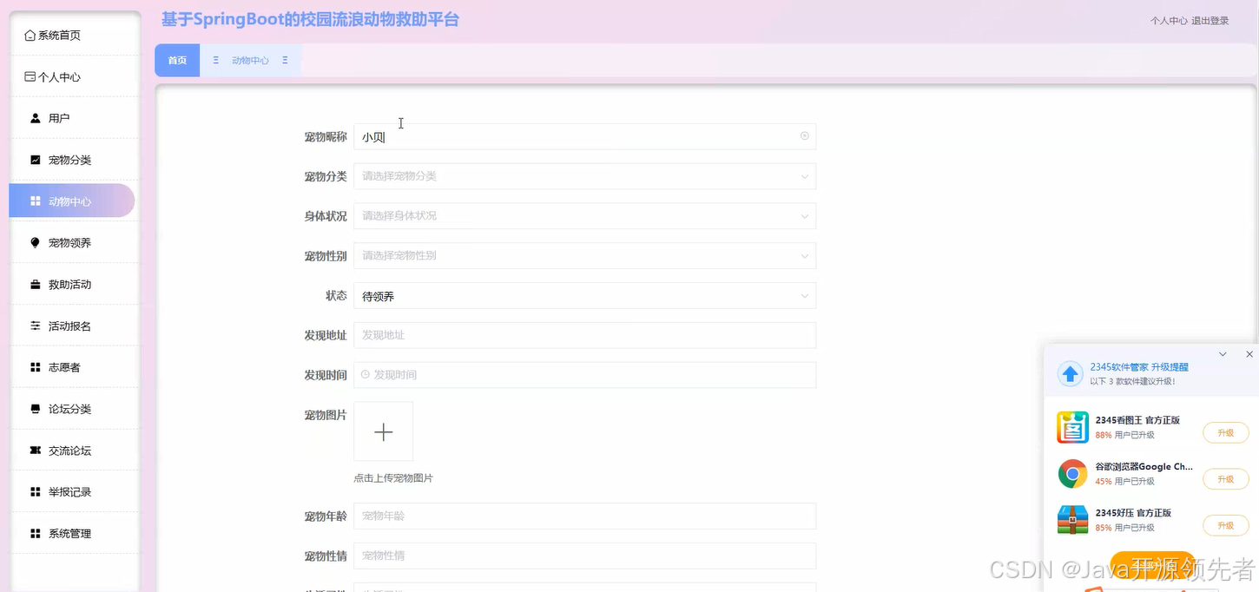Switch to the 动物中心 tab
Screen dimensions: 1259x592
(250, 61)
